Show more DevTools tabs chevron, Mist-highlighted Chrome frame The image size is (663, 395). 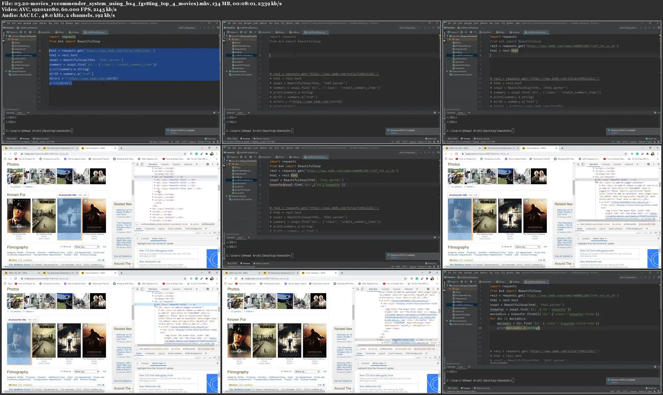(197, 164)
